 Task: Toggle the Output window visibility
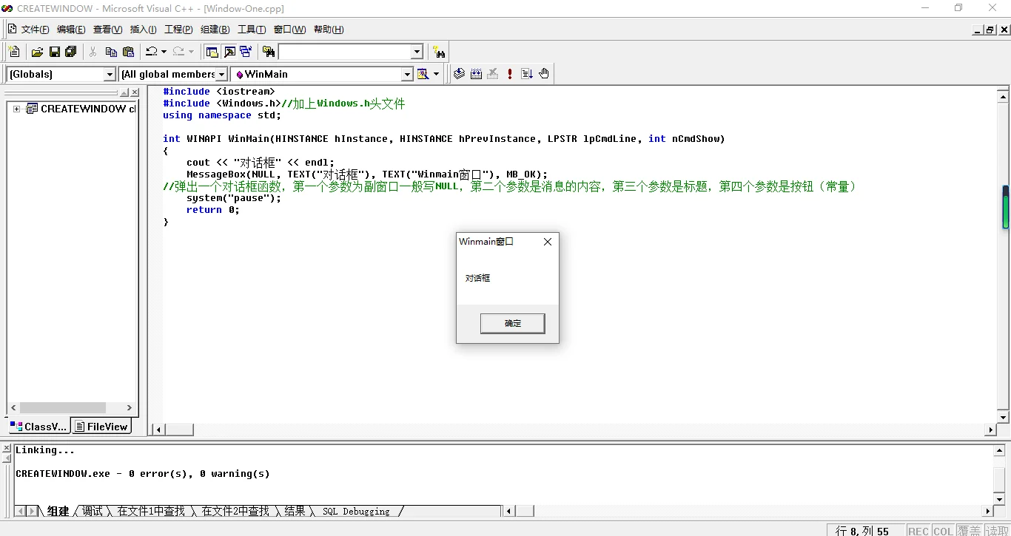229,52
